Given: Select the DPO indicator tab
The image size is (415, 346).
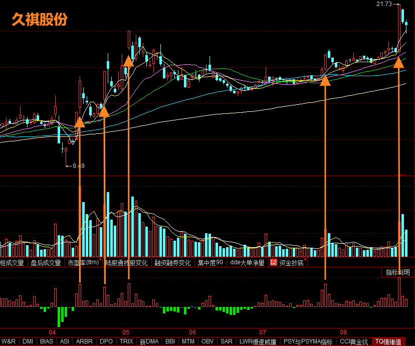Looking at the screenshot, I should [106, 341].
